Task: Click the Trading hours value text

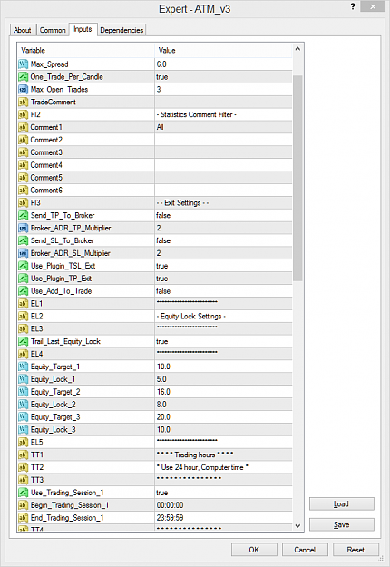Action: coord(195,455)
